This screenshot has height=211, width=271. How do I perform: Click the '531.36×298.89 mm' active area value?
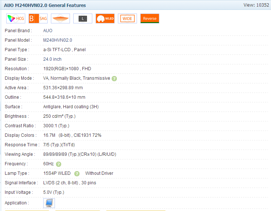pyautogui.click(x=63, y=88)
